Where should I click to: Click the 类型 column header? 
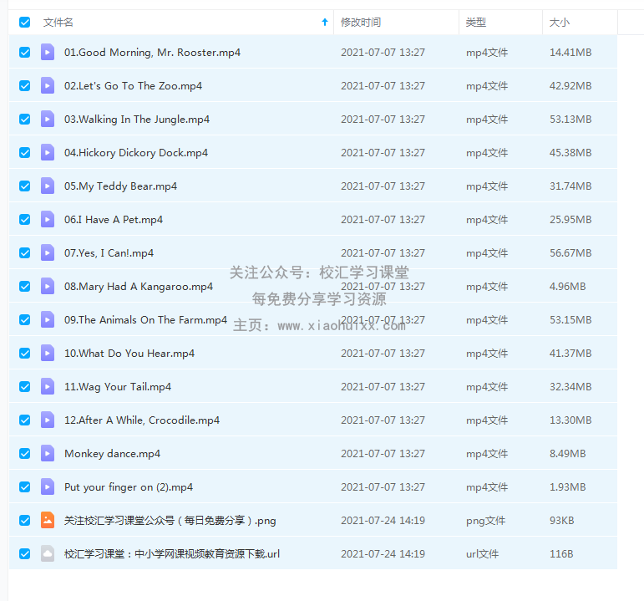pos(476,23)
